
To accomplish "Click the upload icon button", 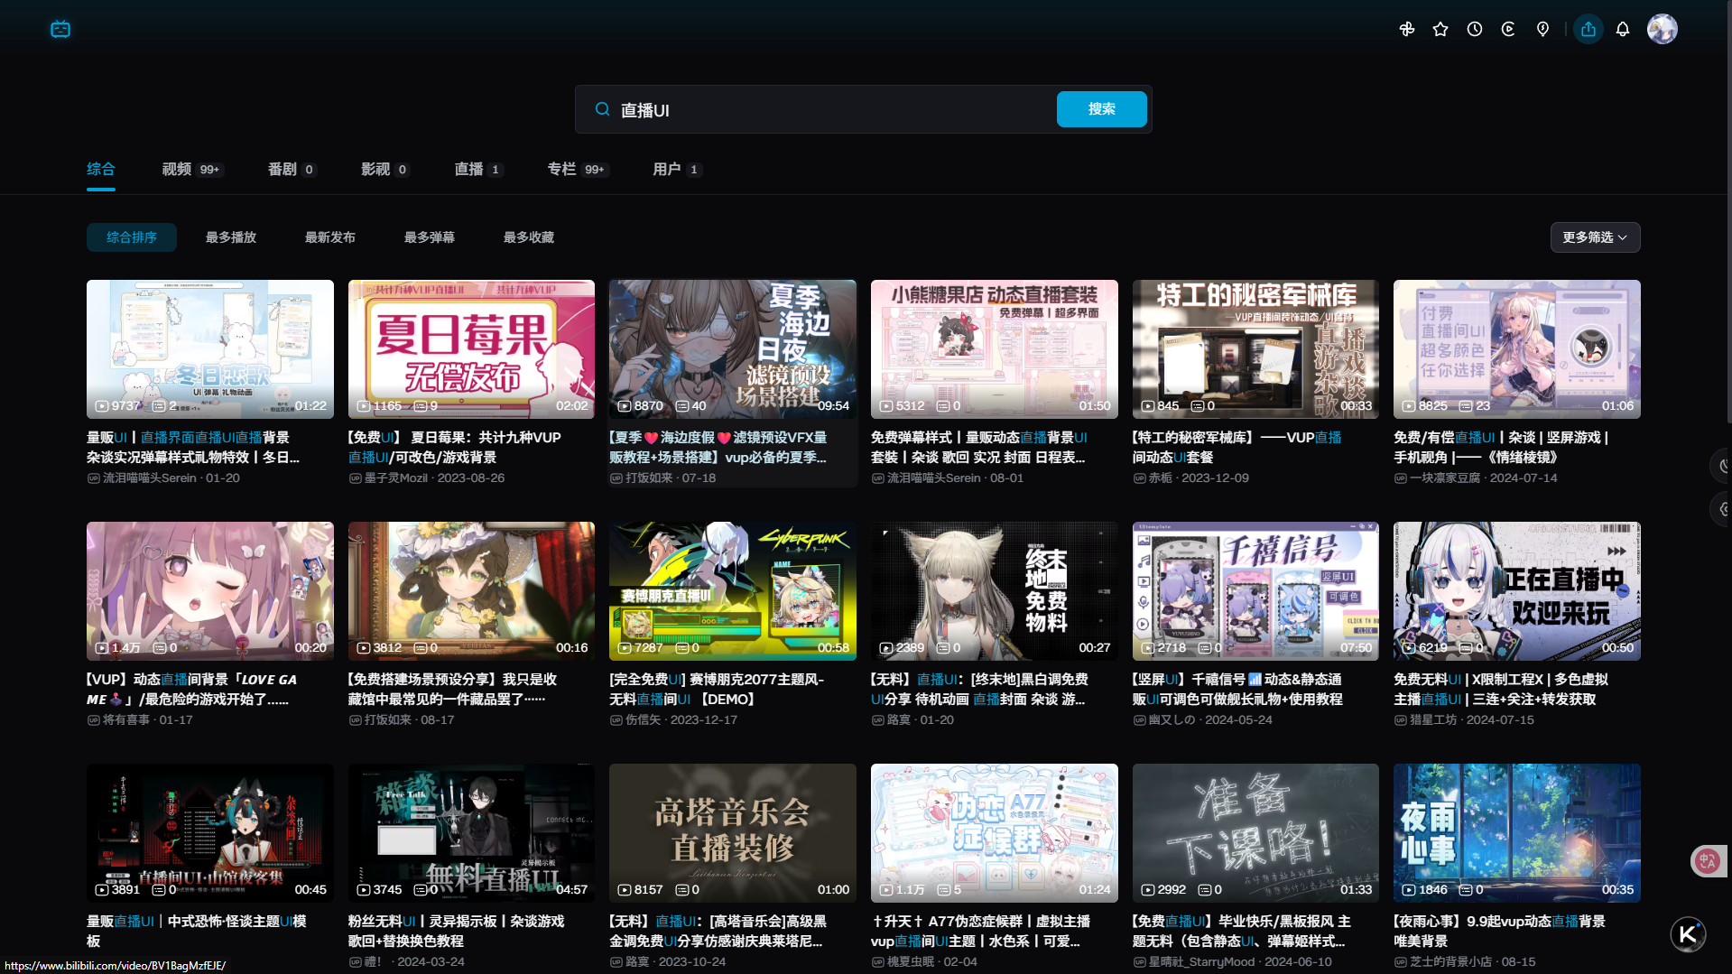I will point(1588,29).
